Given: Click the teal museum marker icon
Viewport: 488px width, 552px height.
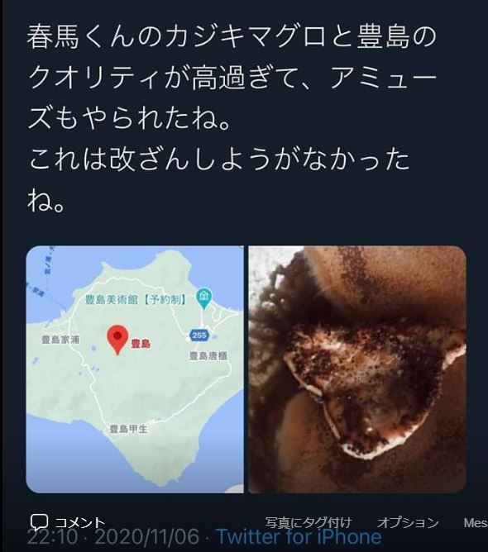Looking at the screenshot, I should pyautogui.click(x=204, y=298).
